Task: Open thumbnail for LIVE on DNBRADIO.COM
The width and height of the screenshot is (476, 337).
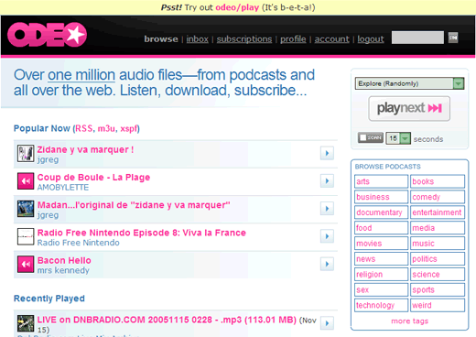Action: [26, 323]
